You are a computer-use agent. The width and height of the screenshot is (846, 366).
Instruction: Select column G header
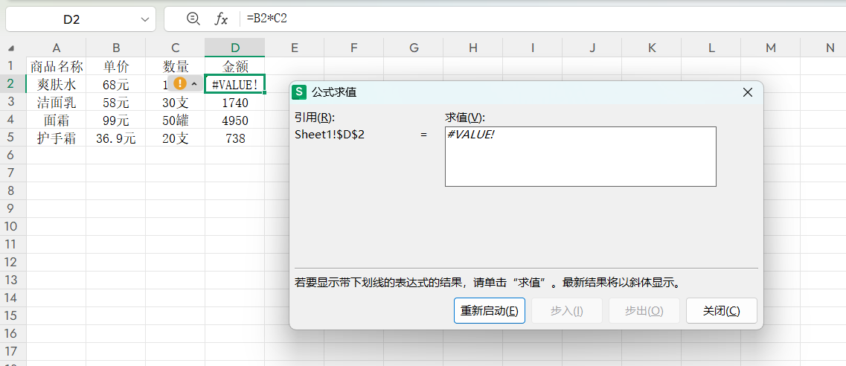coord(414,48)
